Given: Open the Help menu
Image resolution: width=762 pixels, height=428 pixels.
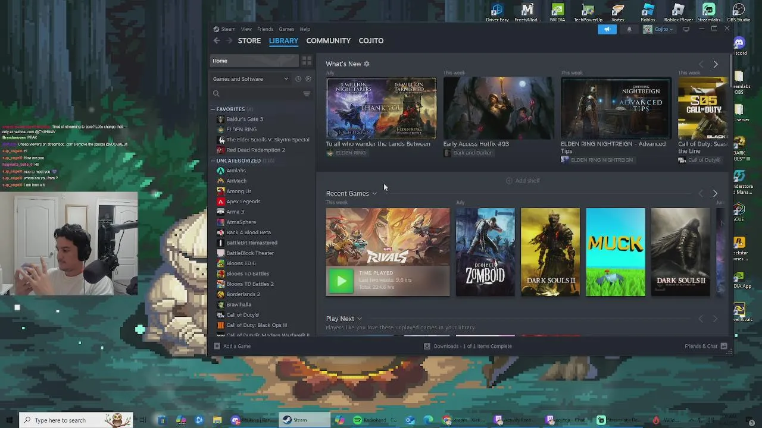Looking at the screenshot, I should [x=305, y=29].
